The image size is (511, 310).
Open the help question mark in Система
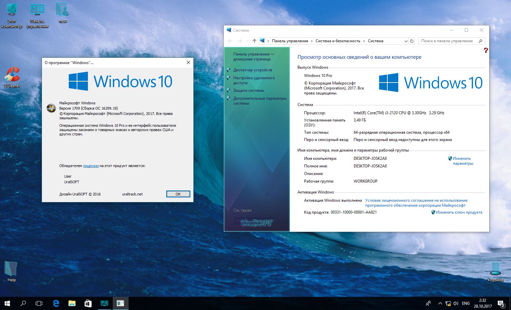click(x=486, y=50)
